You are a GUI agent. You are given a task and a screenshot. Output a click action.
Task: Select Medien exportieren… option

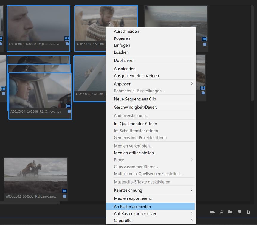(x=133, y=198)
